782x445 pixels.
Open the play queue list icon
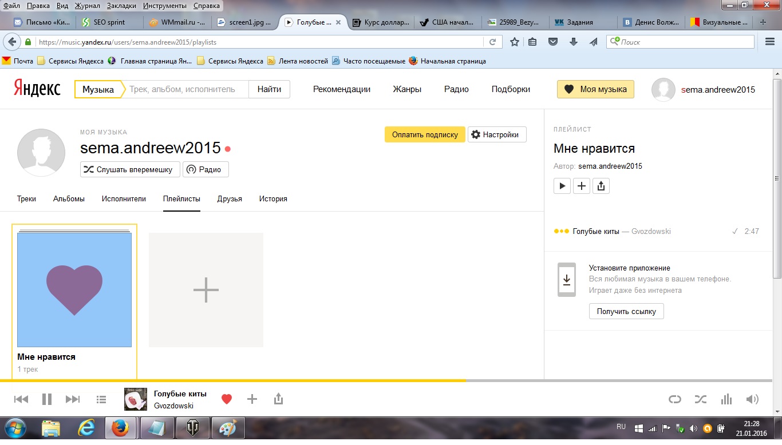click(101, 399)
